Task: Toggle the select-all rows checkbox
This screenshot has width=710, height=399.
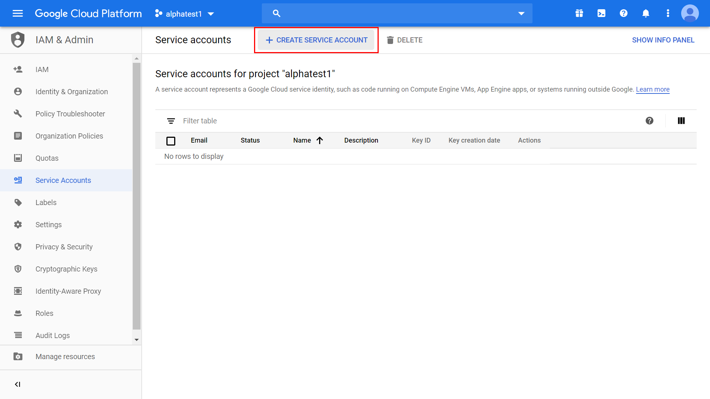Action: [171, 141]
